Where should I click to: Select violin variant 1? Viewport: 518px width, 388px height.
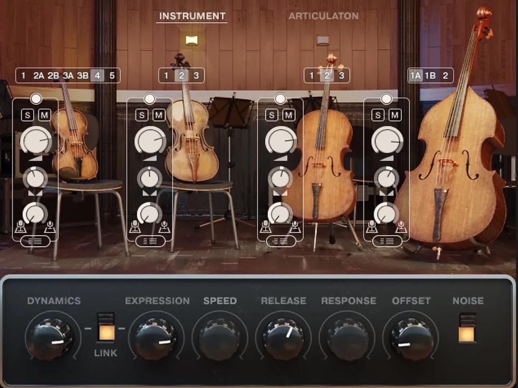tap(23, 75)
